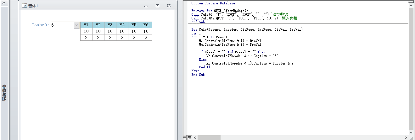Screen dimensions: 415x140
Task: Click the vertical 导航窗格 navigation pane label
Action: (x=4, y=92)
